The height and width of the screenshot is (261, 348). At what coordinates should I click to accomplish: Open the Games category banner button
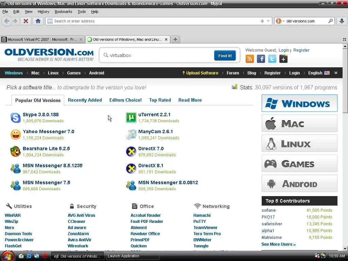(299, 163)
